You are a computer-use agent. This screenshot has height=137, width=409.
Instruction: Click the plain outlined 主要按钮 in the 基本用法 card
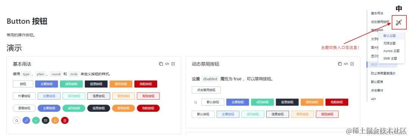pos(49,96)
